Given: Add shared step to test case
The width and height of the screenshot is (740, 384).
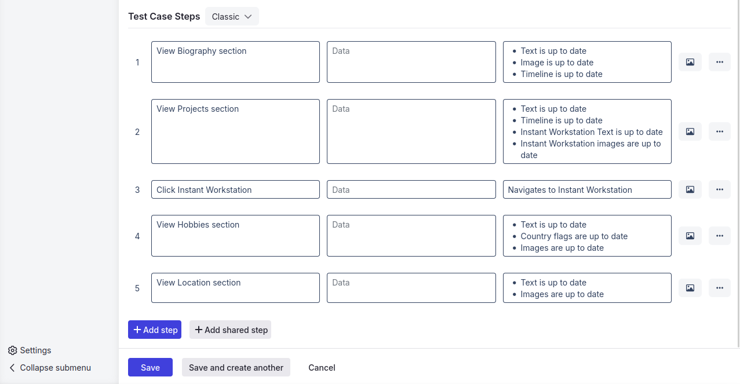Looking at the screenshot, I should (230, 330).
